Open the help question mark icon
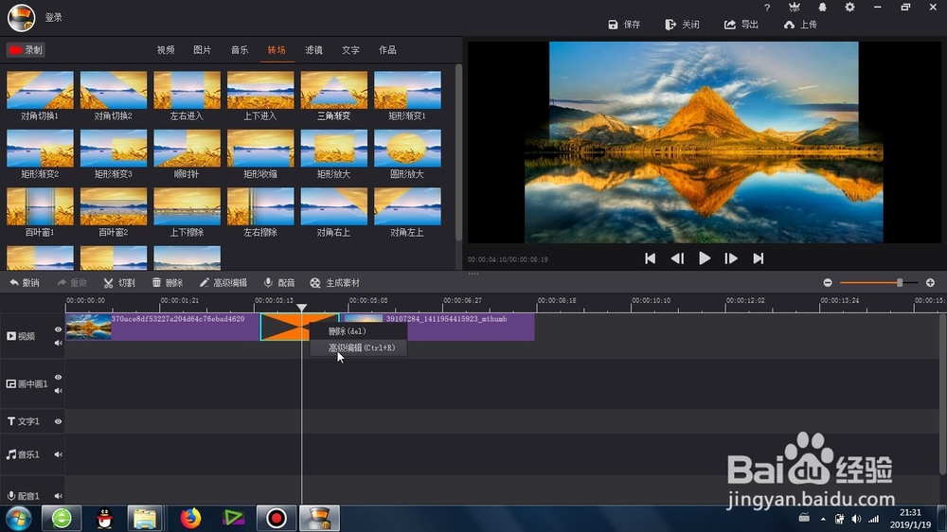The height and width of the screenshot is (532, 947). (x=767, y=8)
